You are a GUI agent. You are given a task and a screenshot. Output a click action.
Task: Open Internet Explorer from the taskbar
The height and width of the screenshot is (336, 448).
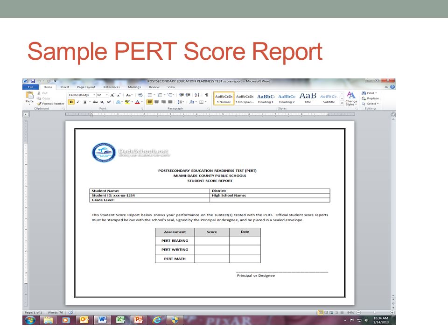157,320
